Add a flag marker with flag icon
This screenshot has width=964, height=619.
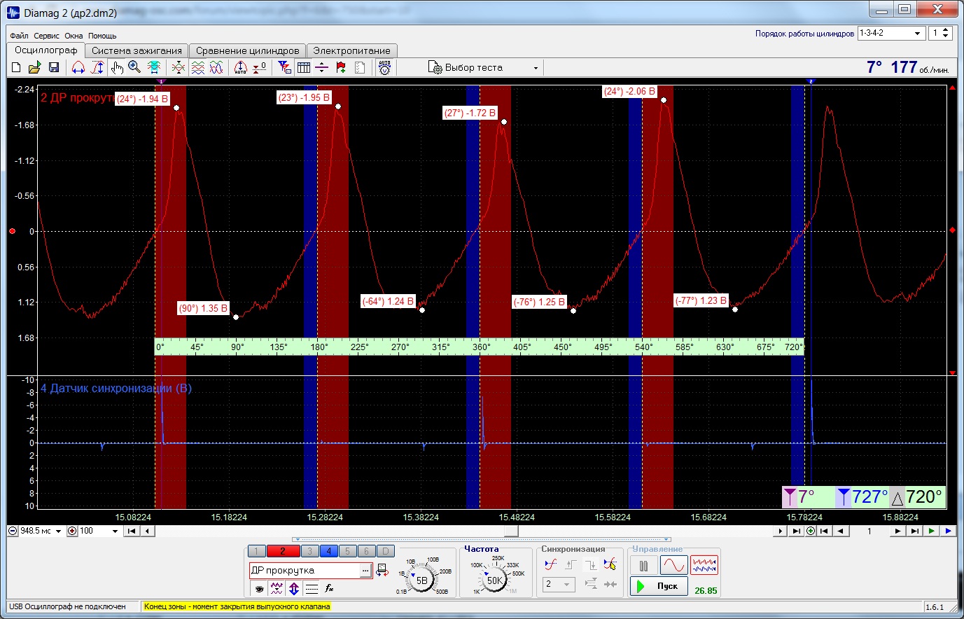(x=341, y=67)
